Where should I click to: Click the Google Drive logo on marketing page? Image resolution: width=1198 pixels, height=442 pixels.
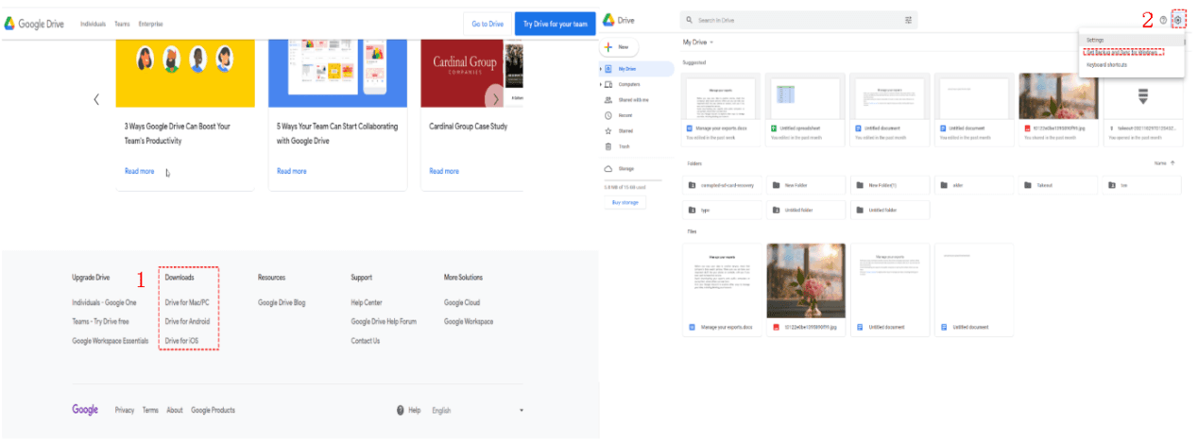point(35,24)
